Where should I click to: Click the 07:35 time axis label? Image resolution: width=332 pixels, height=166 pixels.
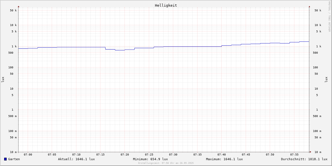pos(198,155)
